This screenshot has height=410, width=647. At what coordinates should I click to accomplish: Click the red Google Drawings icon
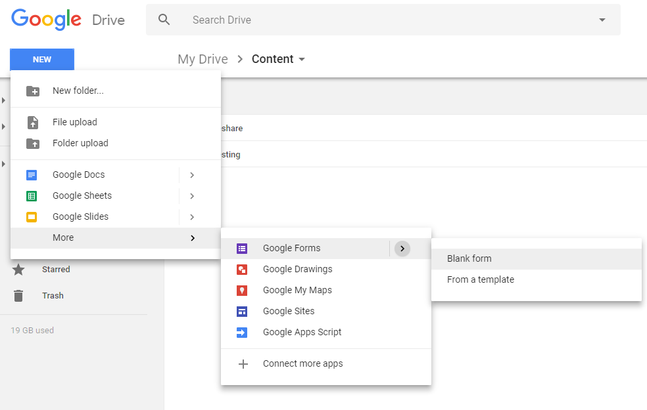click(x=242, y=270)
